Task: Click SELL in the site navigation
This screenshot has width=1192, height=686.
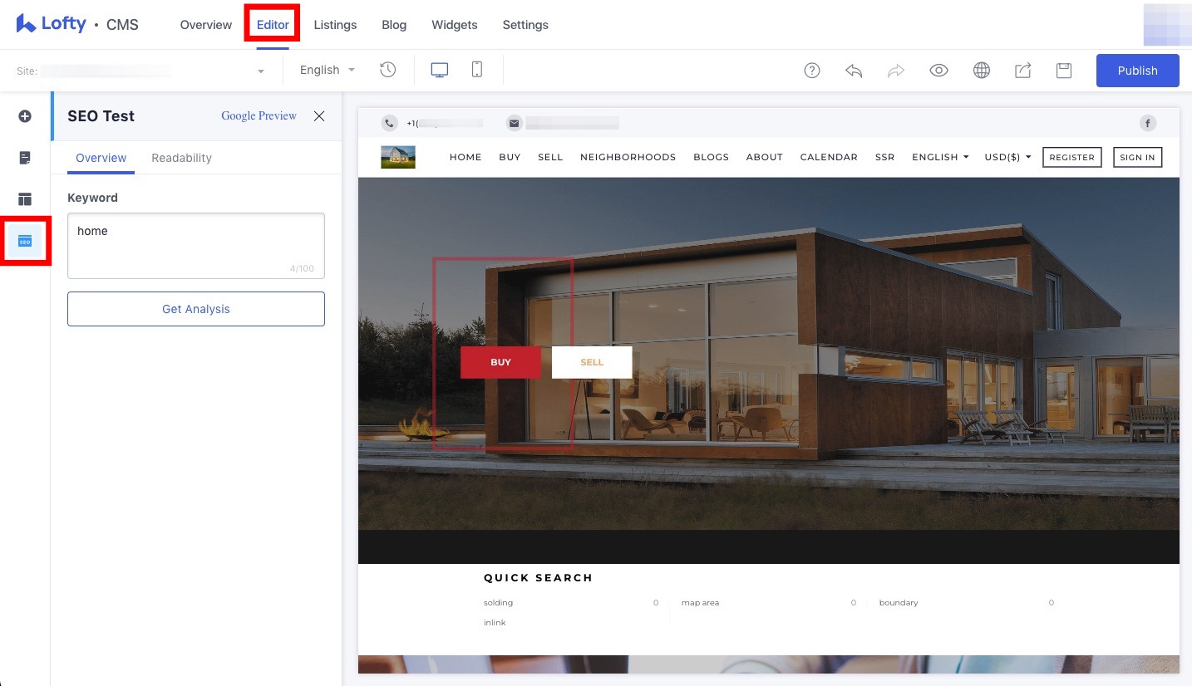Action: click(x=550, y=157)
